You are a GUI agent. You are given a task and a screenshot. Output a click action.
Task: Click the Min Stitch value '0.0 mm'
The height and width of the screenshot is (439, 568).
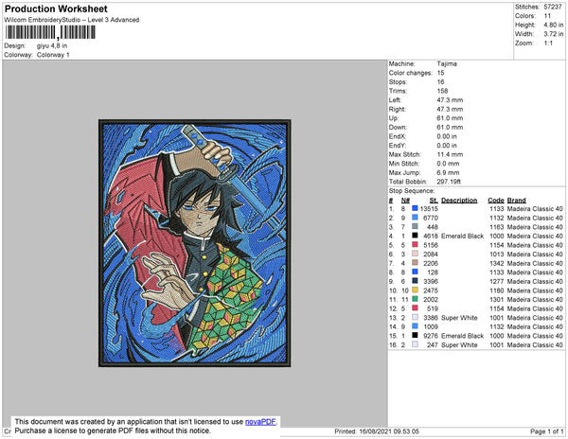click(x=448, y=164)
